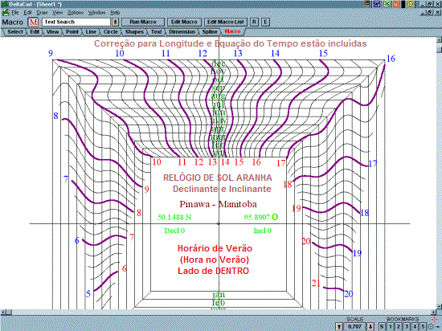The image size is (442, 331).
Task: Switch to the Point tab
Action: click(x=72, y=32)
